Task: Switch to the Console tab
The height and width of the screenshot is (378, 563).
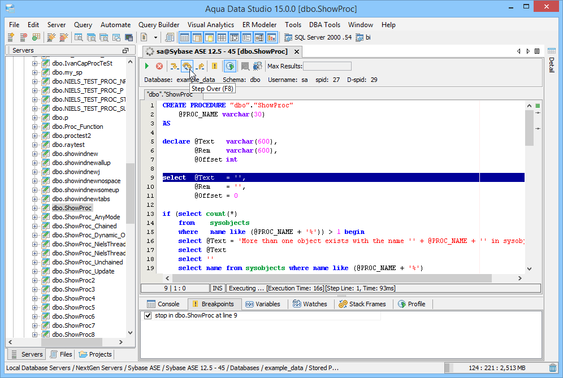Action: (163, 304)
